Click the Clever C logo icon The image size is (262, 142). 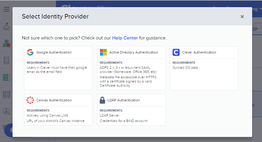point(176,52)
